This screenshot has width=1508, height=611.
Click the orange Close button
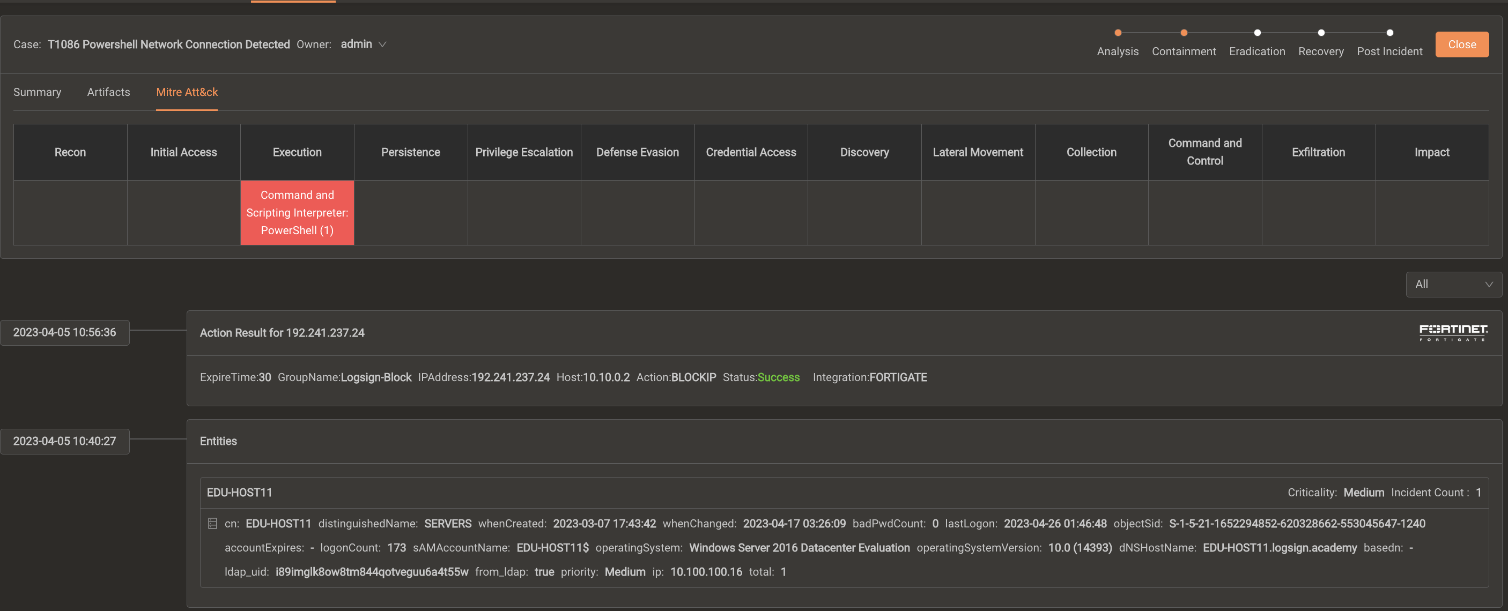point(1462,44)
